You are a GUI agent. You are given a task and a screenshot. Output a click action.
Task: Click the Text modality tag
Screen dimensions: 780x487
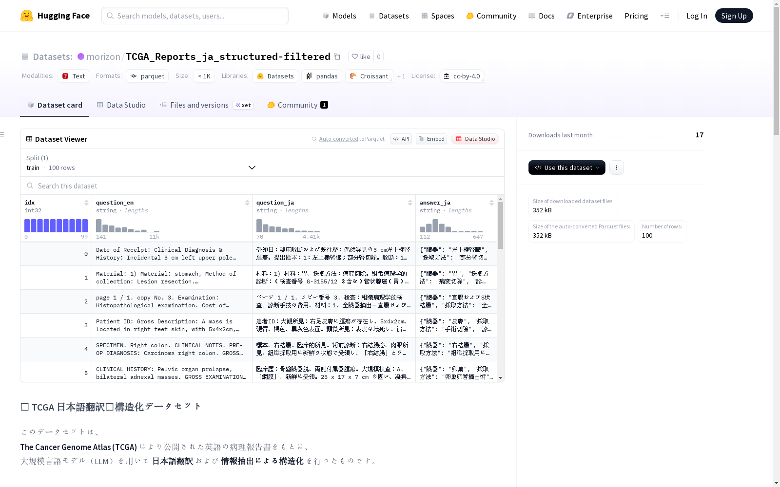click(73, 76)
